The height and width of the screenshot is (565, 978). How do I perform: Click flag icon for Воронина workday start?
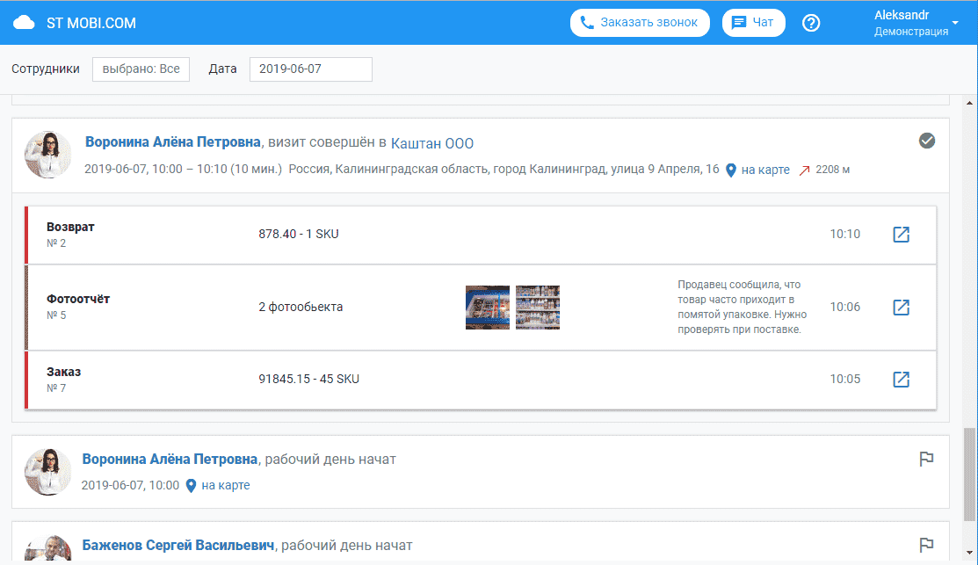pyautogui.click(x=925, y=459)
